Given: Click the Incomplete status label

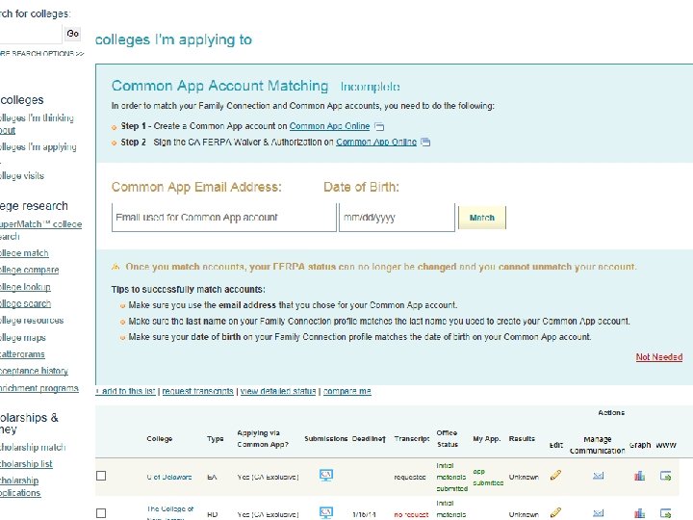Looking at the screenshot, I should click(370, 87).
